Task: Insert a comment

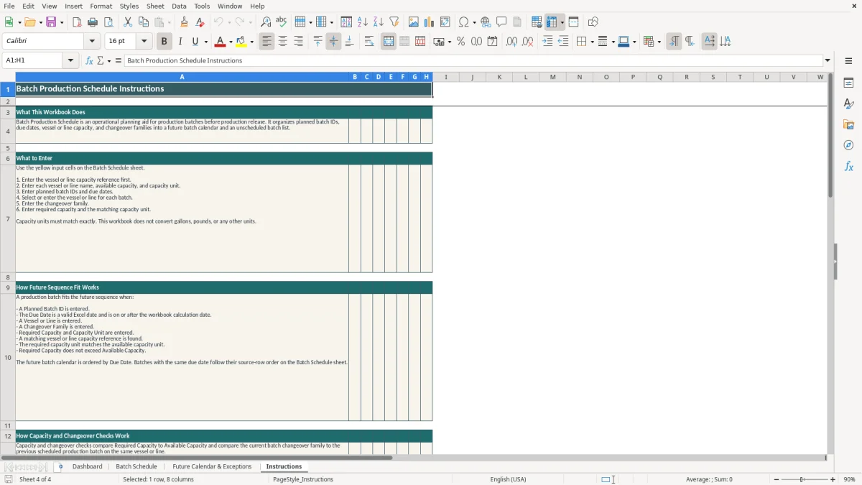Action: point(501,22)
